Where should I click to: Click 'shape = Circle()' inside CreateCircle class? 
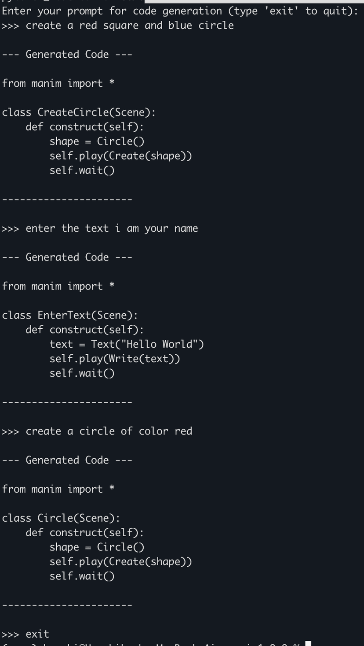pos(97,141)
